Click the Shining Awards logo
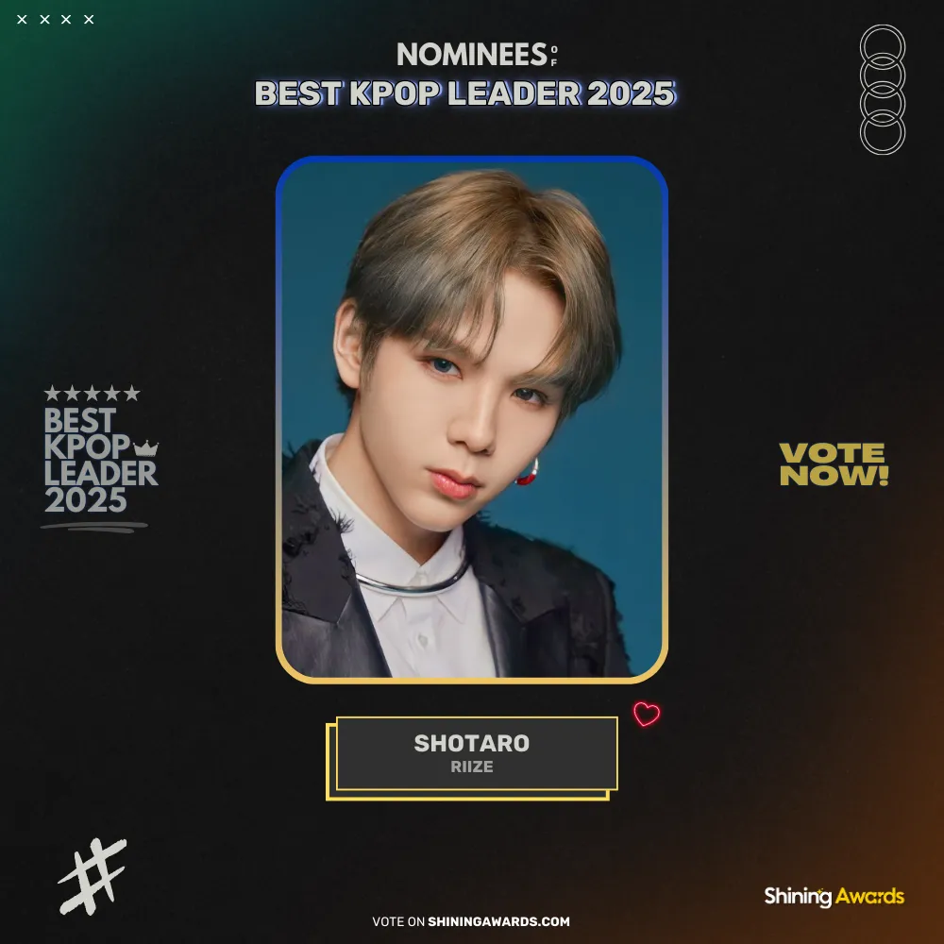The height and width of the screenshot is (944, 944). click(x=834, y=897)
